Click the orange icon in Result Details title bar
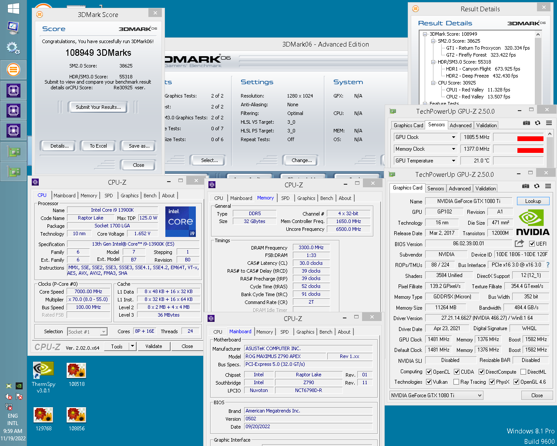The height and width of the screenshot is (446, 557). click(416, 9)
